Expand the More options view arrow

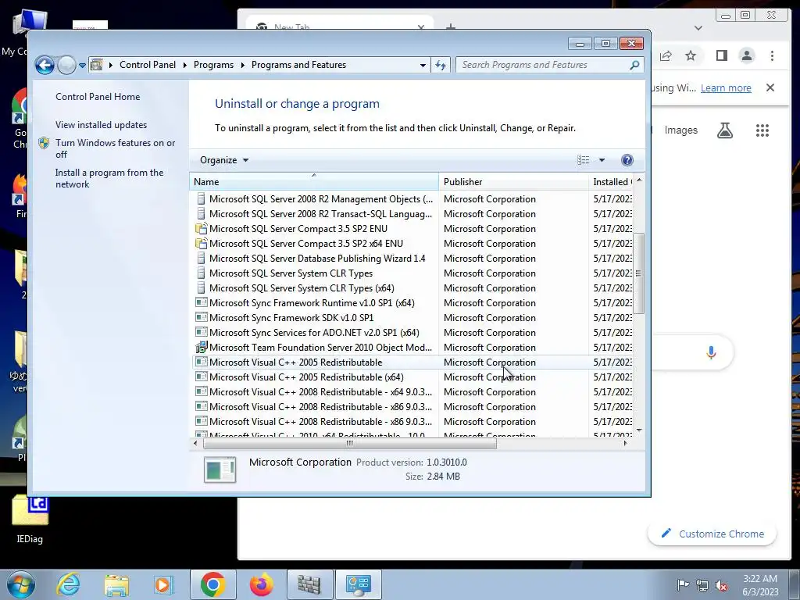pyautogui.click(x=602, y=160)
